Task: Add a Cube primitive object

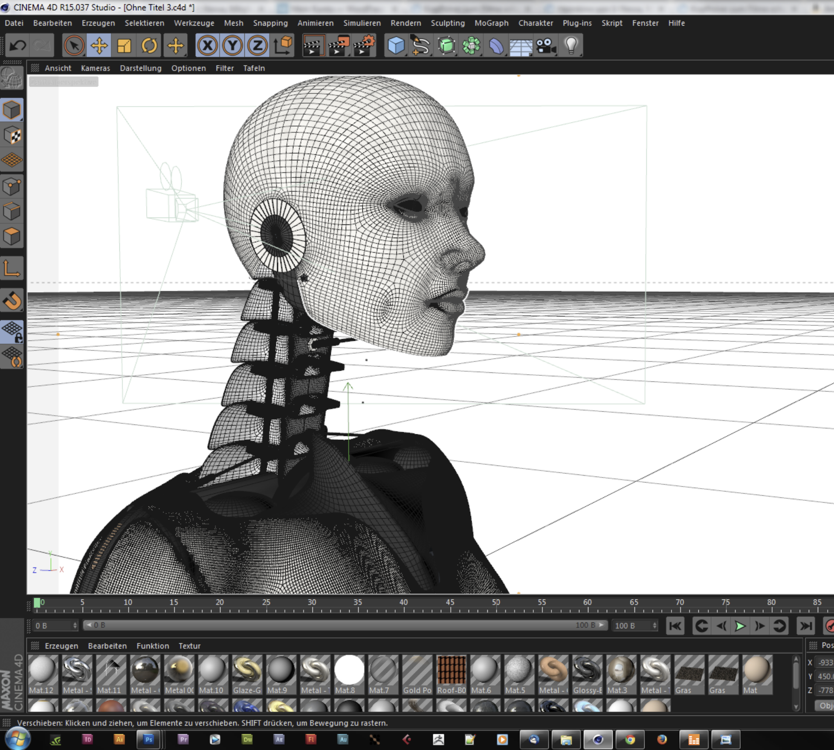Action: (396, 46)
